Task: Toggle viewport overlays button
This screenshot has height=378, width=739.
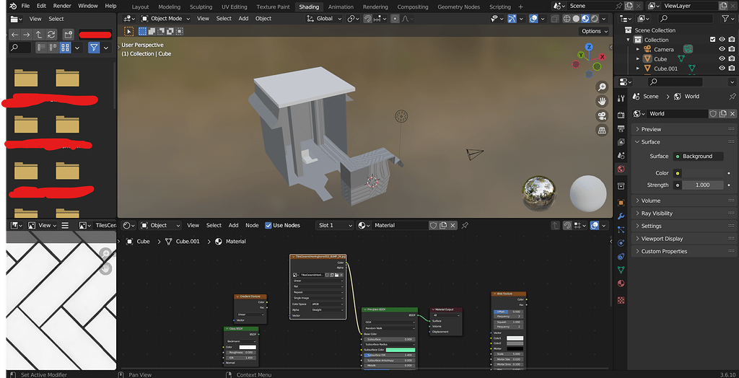Action: point(533,19)
